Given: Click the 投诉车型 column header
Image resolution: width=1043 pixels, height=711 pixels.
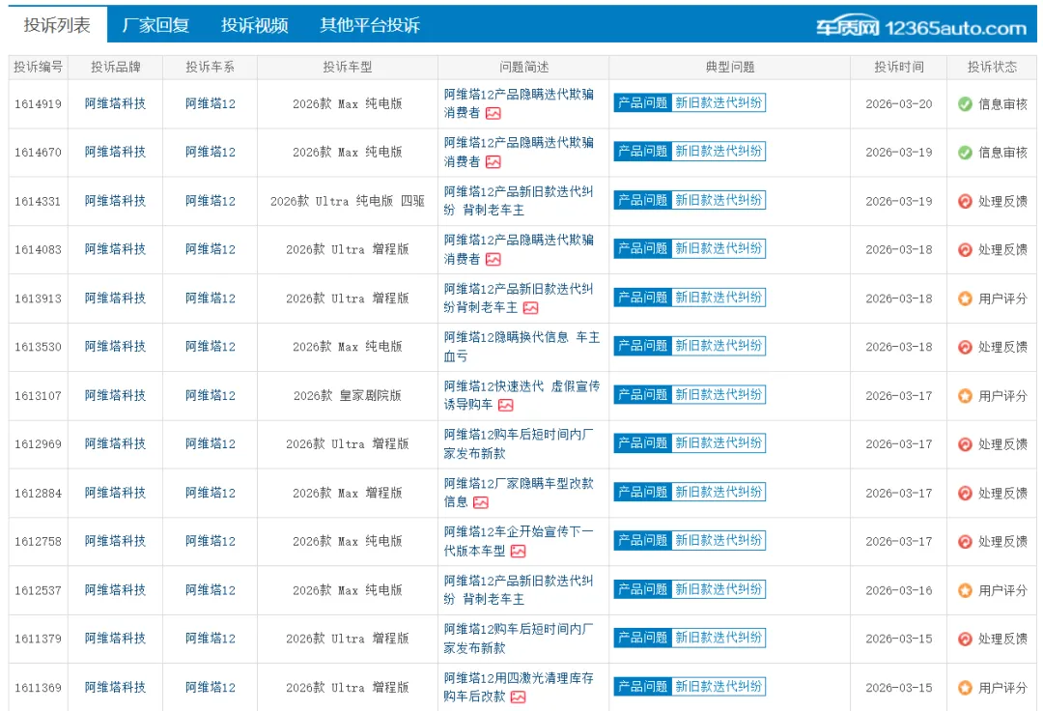Looking at the screenshot, I should [348, 68].
